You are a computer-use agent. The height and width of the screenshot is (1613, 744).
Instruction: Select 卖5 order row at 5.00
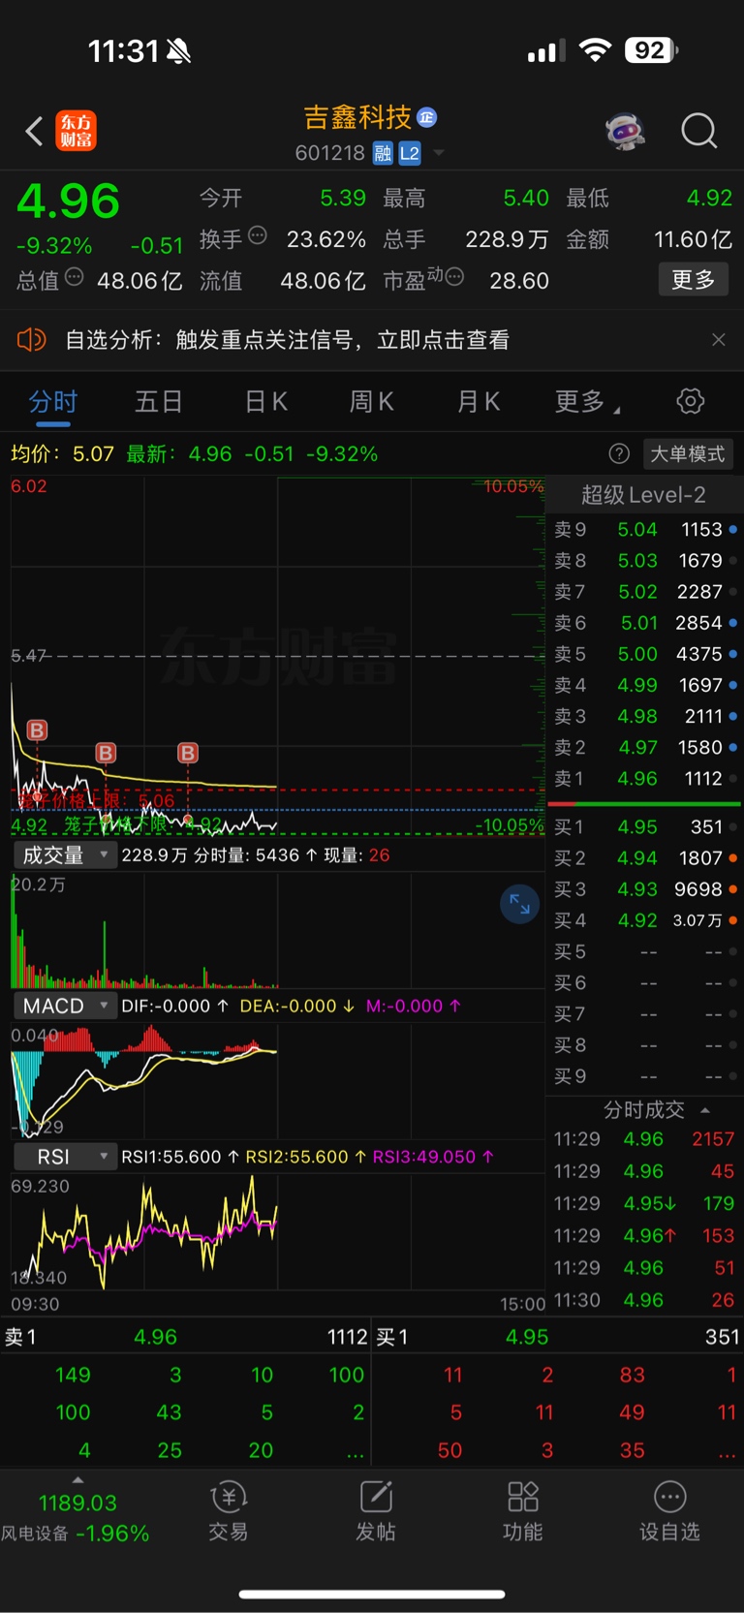pyautogui.click(x=644, y=654)
